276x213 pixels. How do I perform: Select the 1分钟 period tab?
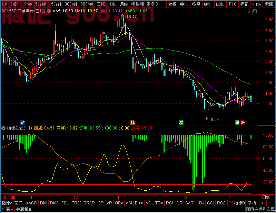pos(27,4)
